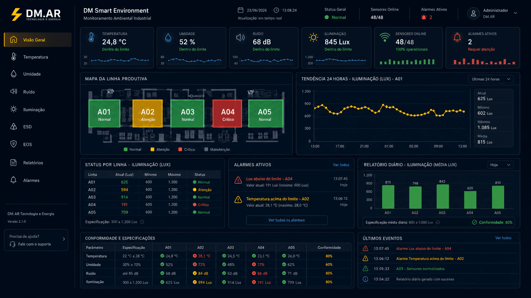This screenshot has width=531, height=298.
Task: Click the bell icon next to Alarmes in the sidebar
Action: (x=14, y=180)
